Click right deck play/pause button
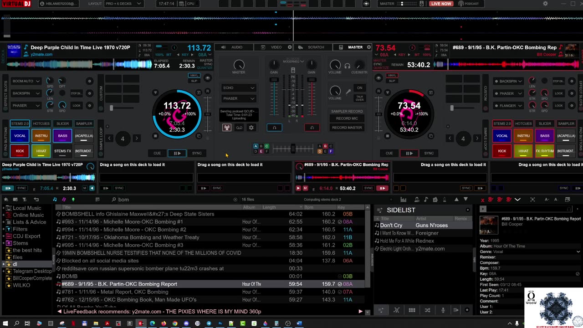Viewport: 583px width, 328px height. tap(409, 154)
